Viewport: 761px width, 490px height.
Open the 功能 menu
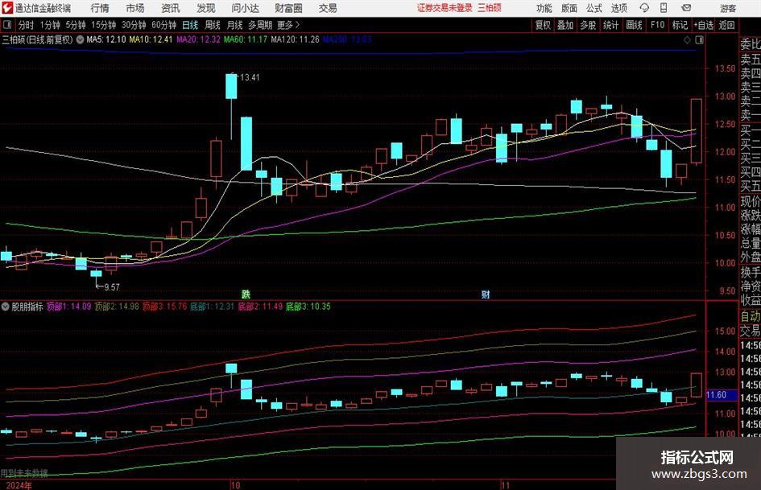(544, 8)
